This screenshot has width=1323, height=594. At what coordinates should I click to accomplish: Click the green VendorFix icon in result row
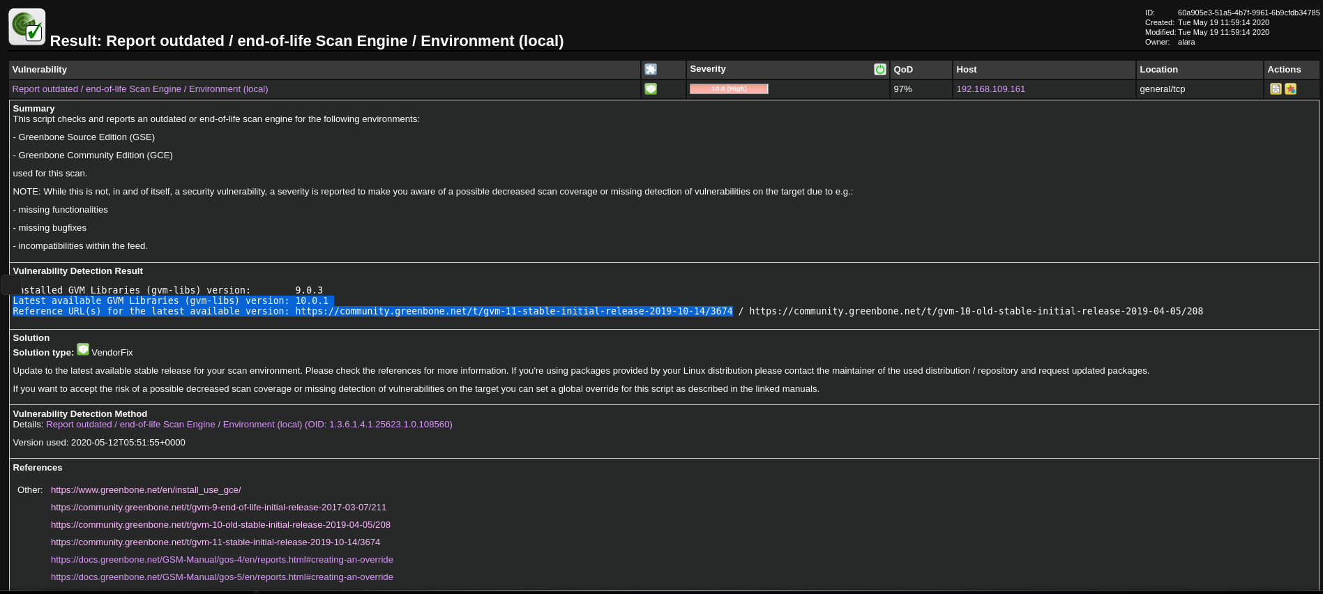[x=651, y=89]
